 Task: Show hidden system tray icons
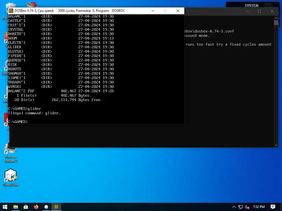tap(234, 207)
